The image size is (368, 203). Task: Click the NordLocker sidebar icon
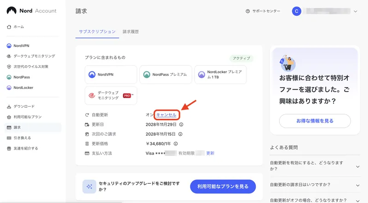pos(9,87)
